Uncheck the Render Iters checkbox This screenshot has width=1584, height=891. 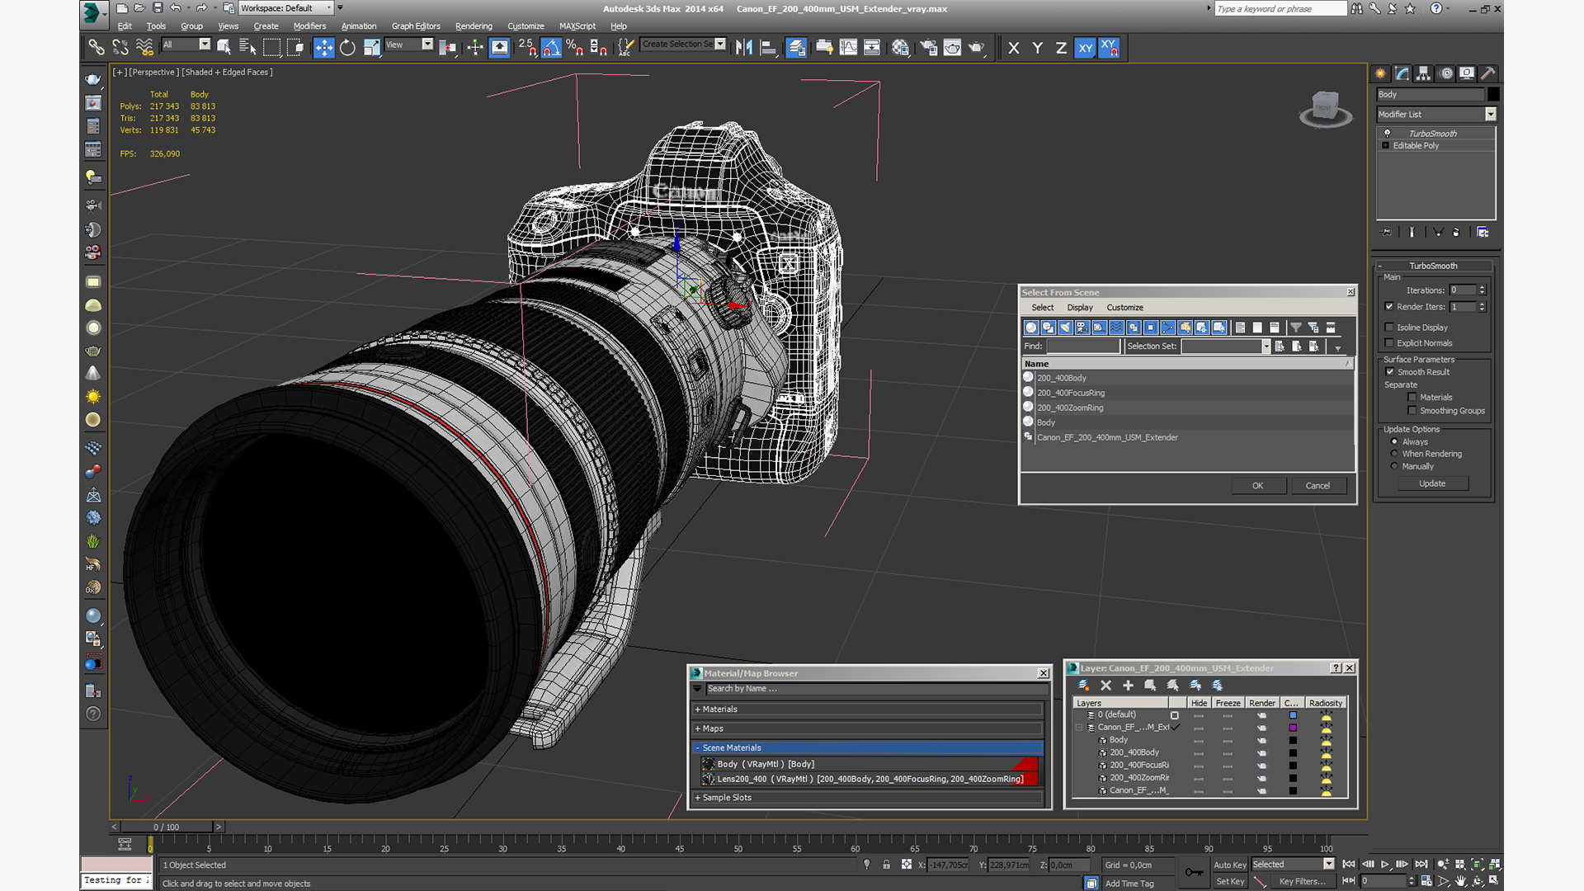[1389, 307]
